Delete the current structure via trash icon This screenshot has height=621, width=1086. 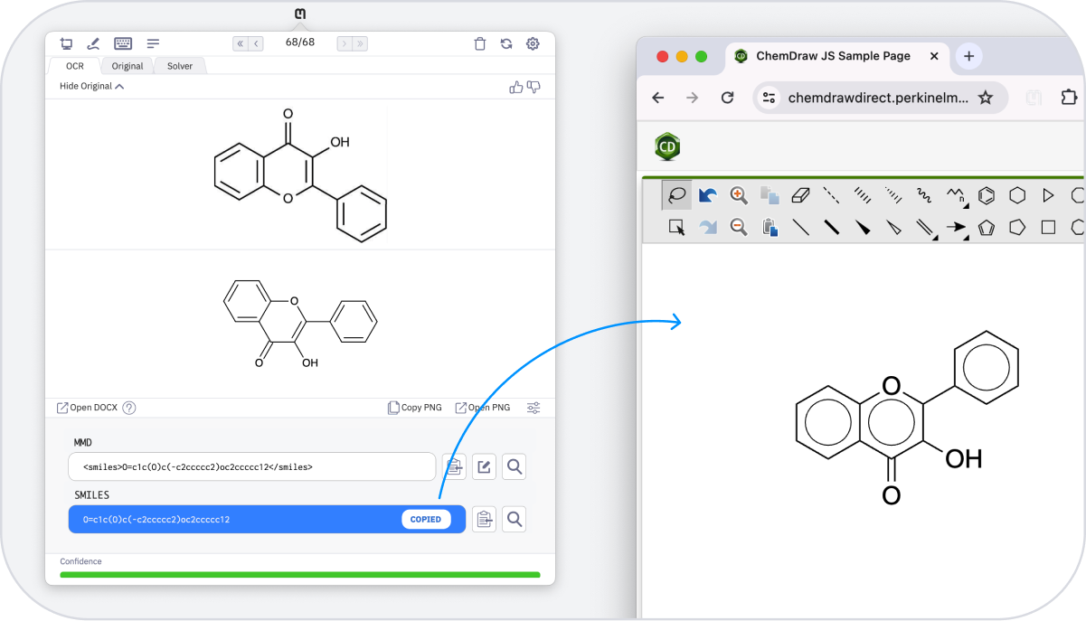(x=479, y=43)
